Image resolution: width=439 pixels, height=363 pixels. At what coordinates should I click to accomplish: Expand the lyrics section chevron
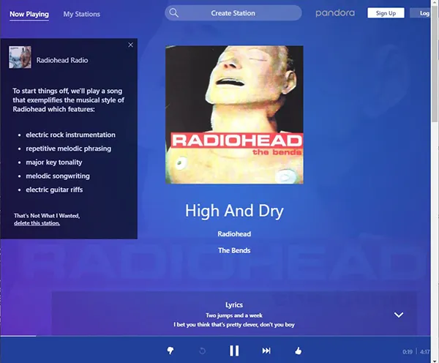click(399, 315)
